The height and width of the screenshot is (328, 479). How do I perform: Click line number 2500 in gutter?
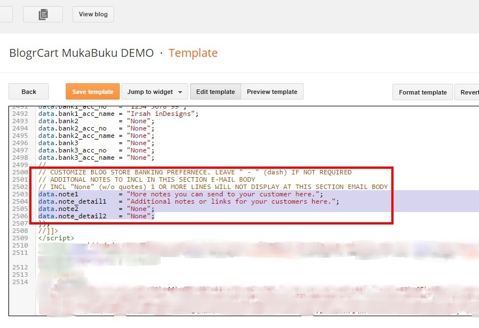click(20, 172)
